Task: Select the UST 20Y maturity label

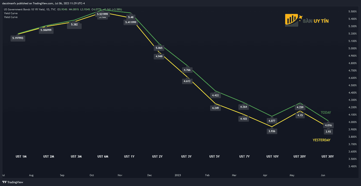Action: pos(300,156)
